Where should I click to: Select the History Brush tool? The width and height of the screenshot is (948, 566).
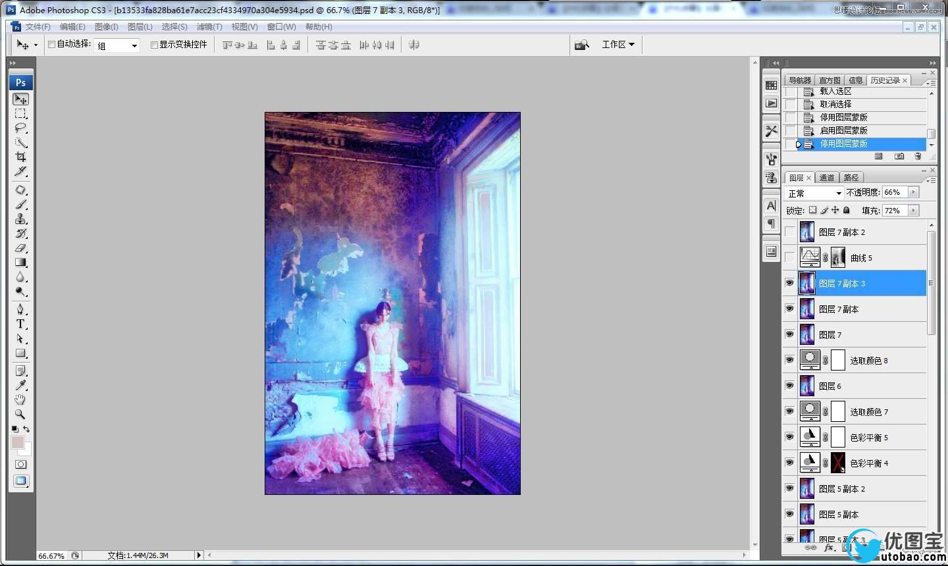(x=21, y=234)
